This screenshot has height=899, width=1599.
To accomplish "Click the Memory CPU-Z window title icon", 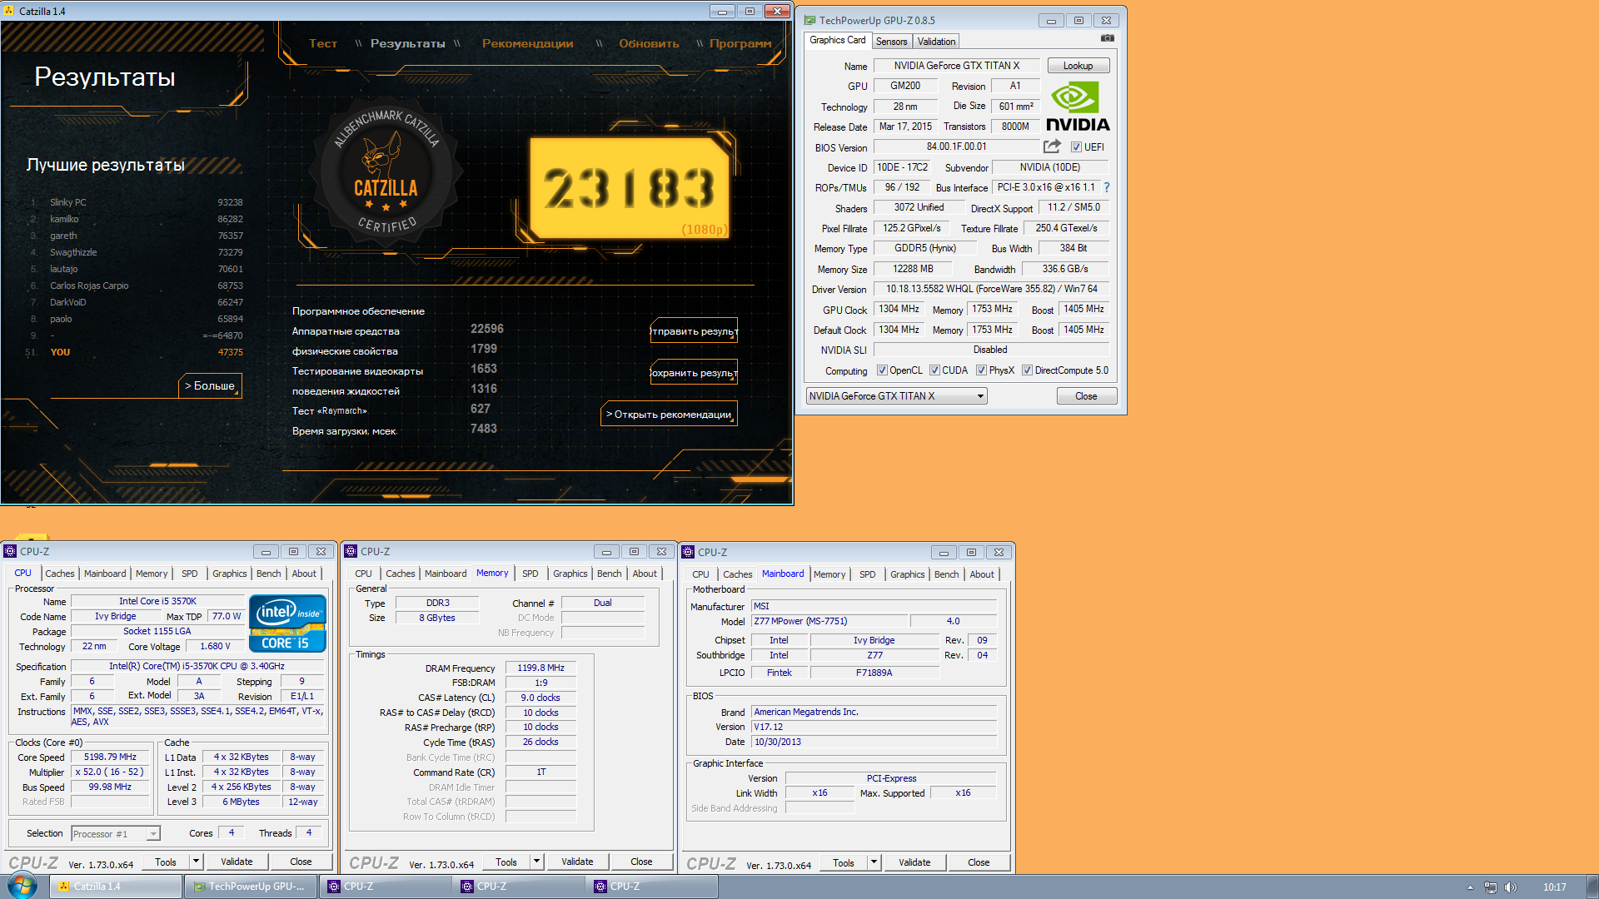I will (x=351, y=551).
